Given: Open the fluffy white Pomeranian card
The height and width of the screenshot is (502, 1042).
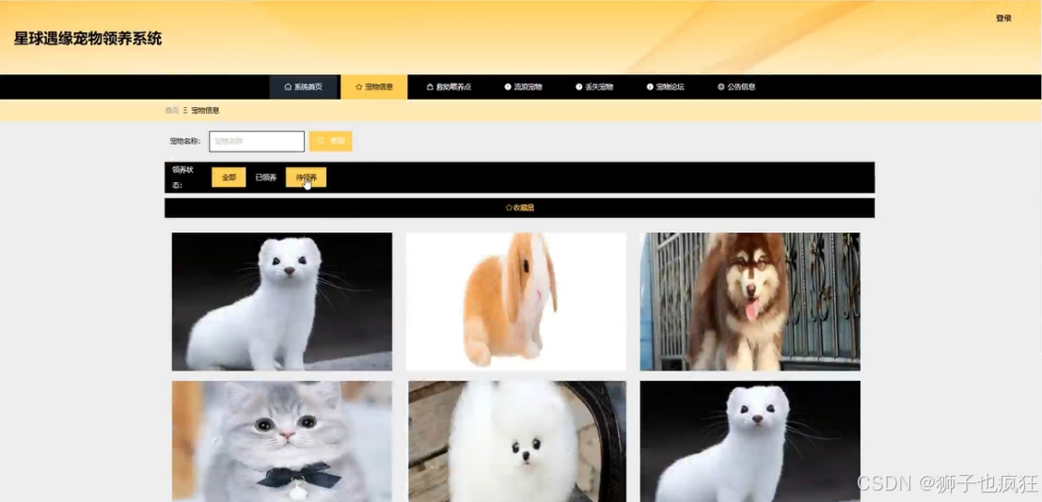Looking at the screenshot, I should 516,441.
